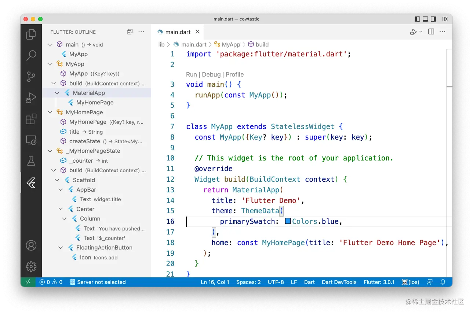
Task: Change language mode Dart
Action: pyautogui.click(x=309, y=282)
